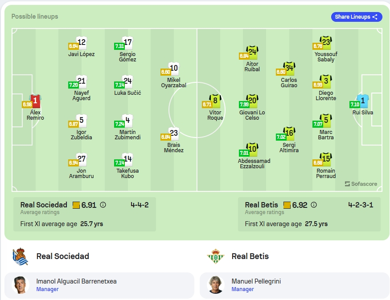The image size is (390, 300).
Task: Open info icon beside Real Sociedad 6.91 rating
Action: 103,205
